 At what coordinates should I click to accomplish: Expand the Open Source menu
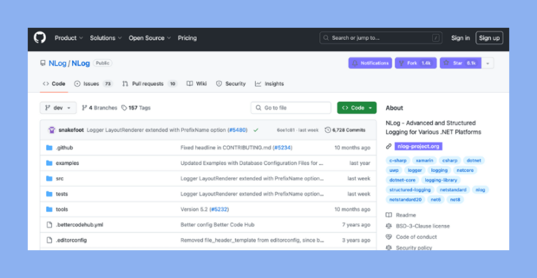[x=150, y=38]
